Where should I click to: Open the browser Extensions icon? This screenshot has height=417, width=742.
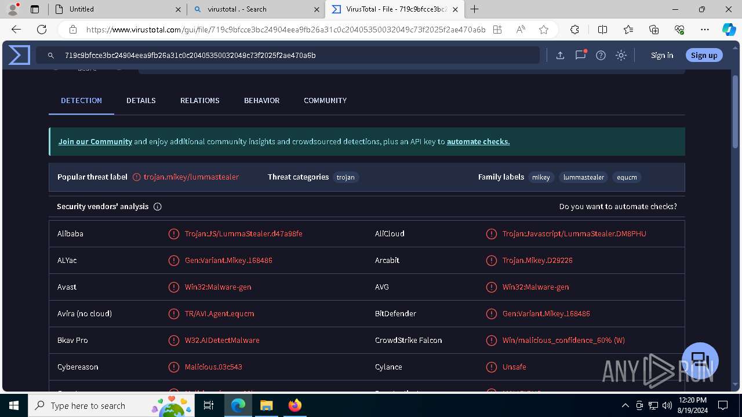click(574, 30)
